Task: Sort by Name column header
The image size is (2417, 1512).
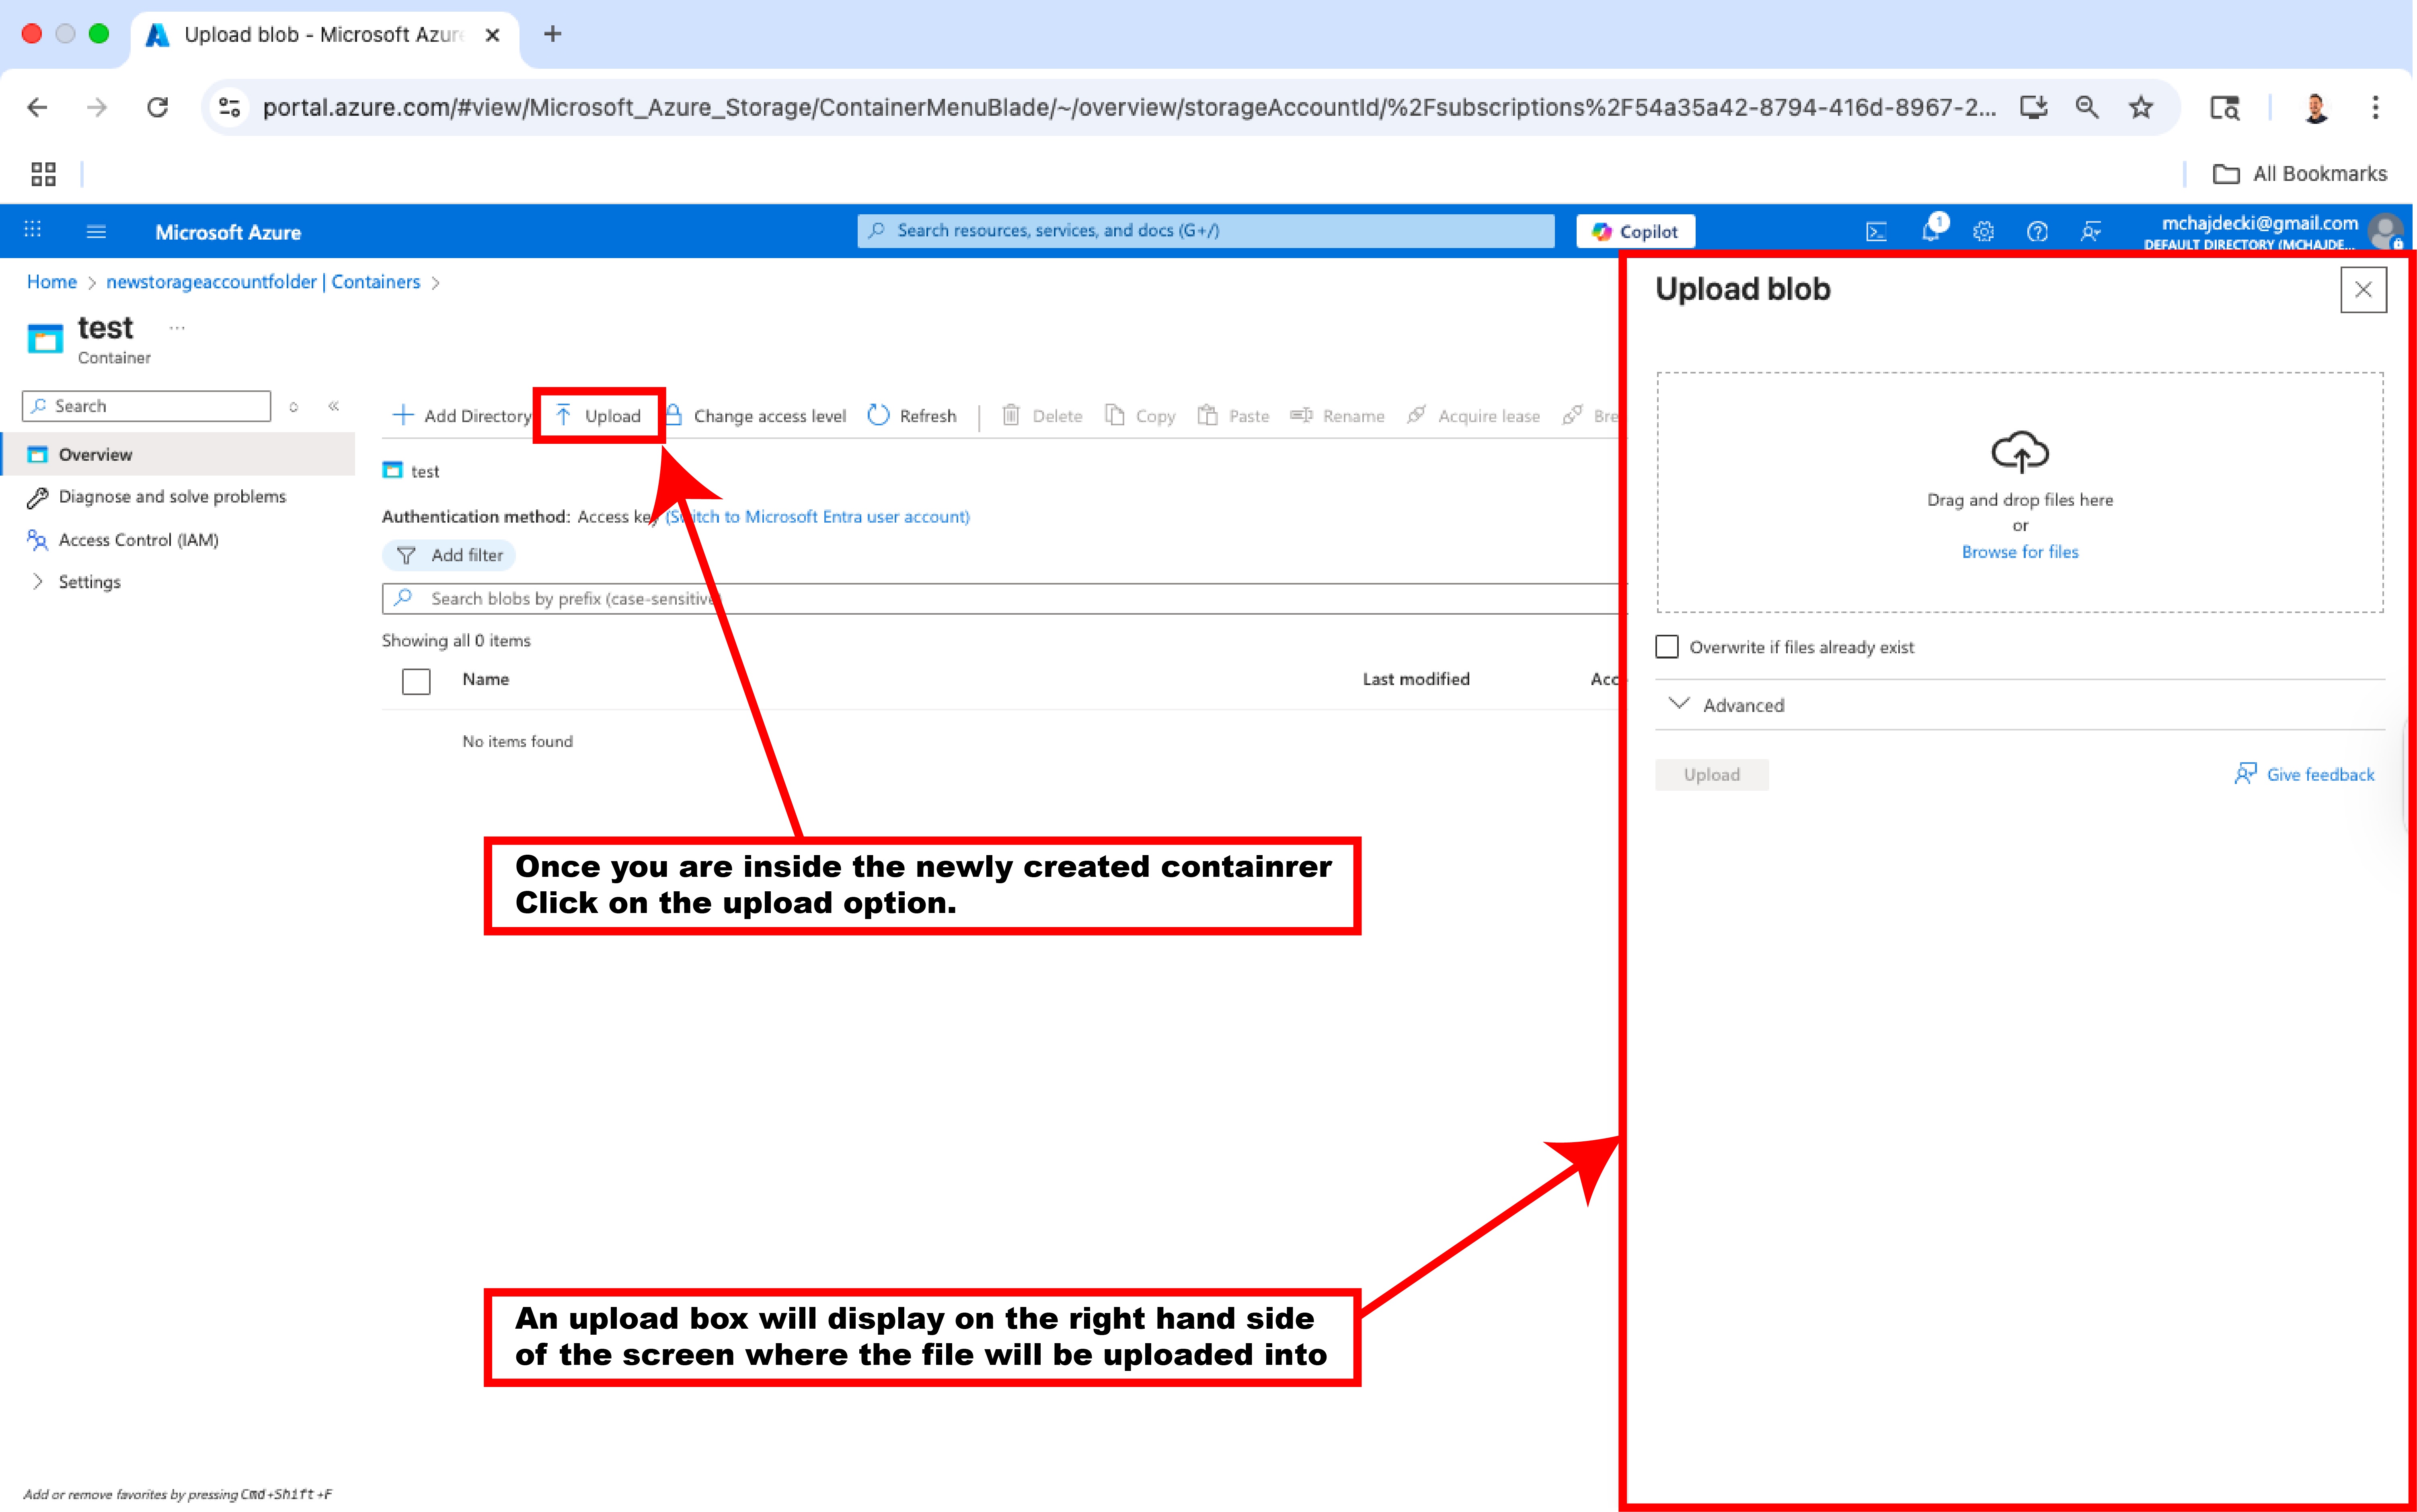Action: pos(486,679)
